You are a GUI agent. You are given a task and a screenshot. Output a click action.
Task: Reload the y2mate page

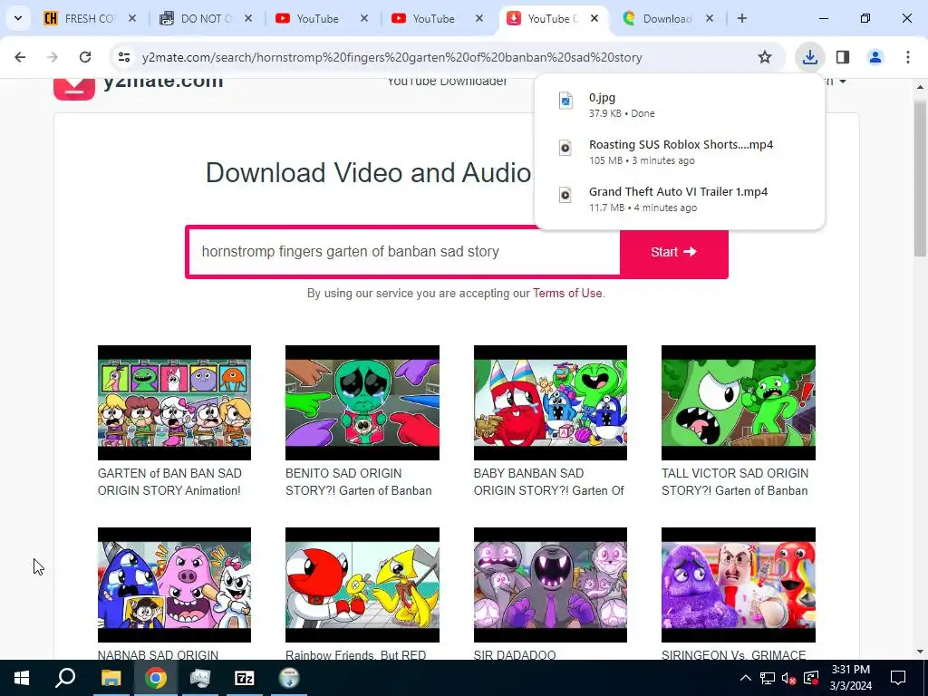[85, 57]
